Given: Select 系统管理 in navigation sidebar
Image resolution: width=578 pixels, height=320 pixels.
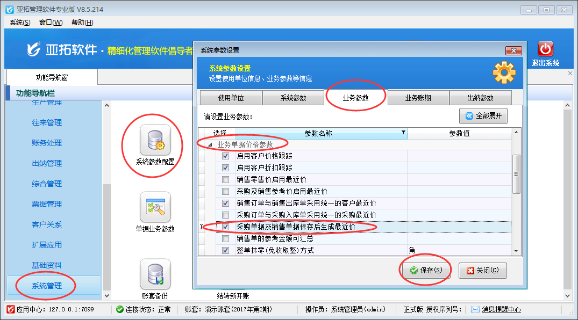Looking at the screenshot, I should 47,286.
